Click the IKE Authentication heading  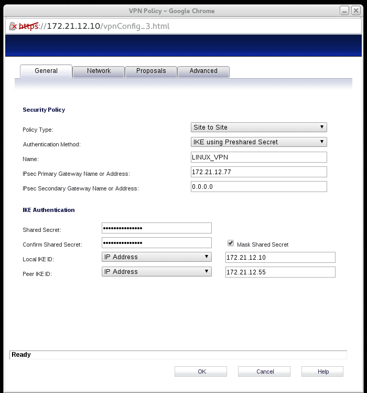49,210
